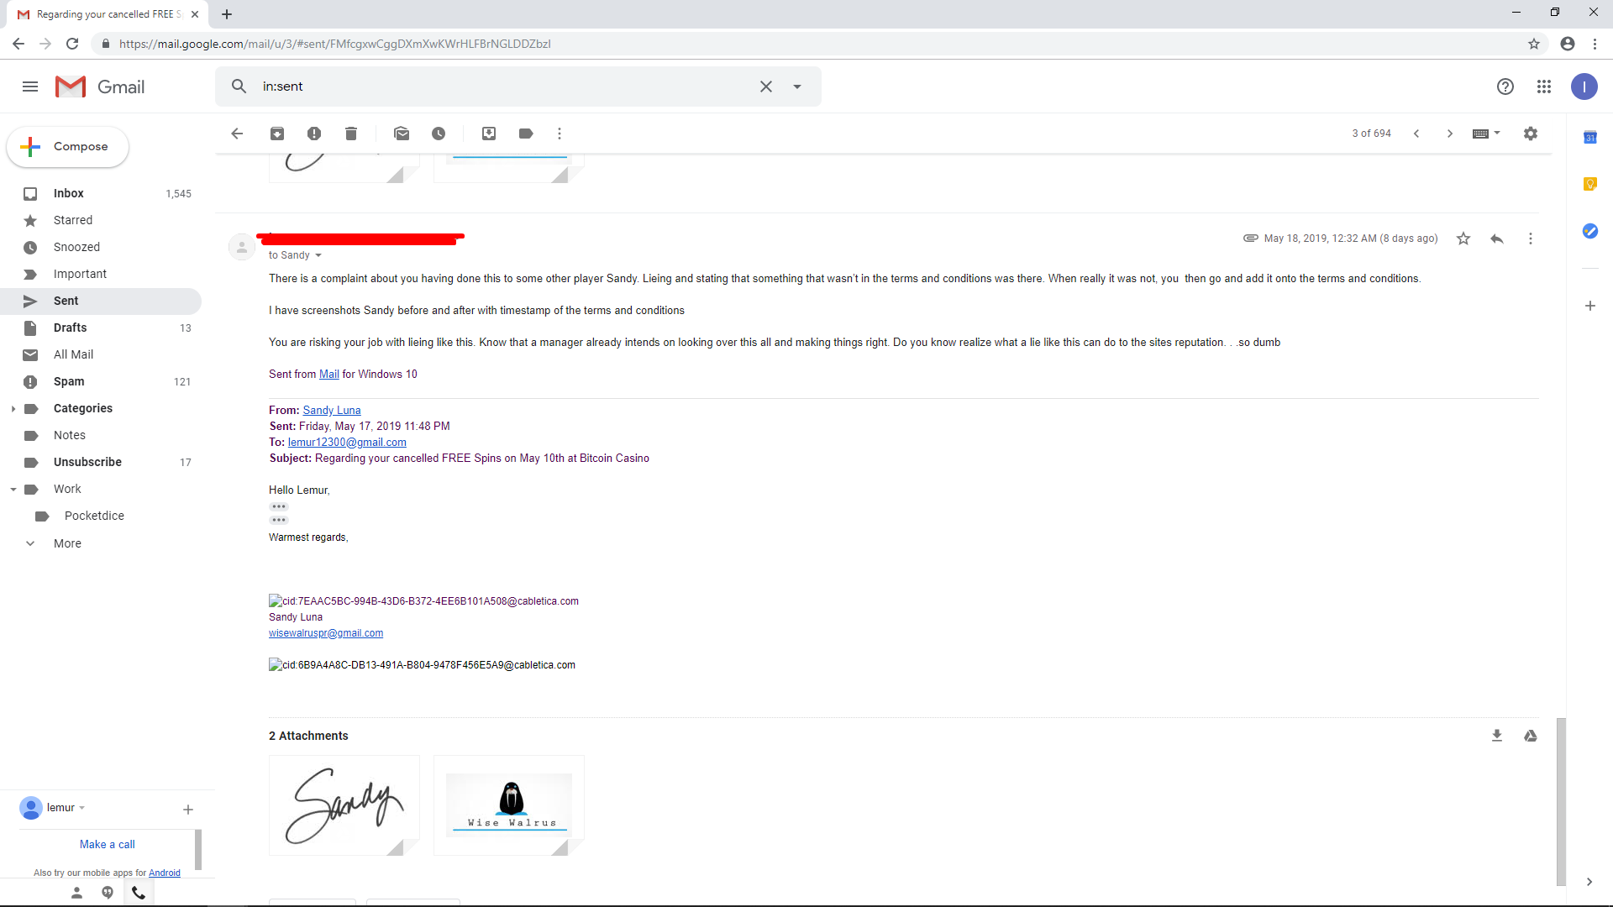1613x907 pixels.
Task: Open Sandy signature attachment thumbnail
Action: pos(344,805)
